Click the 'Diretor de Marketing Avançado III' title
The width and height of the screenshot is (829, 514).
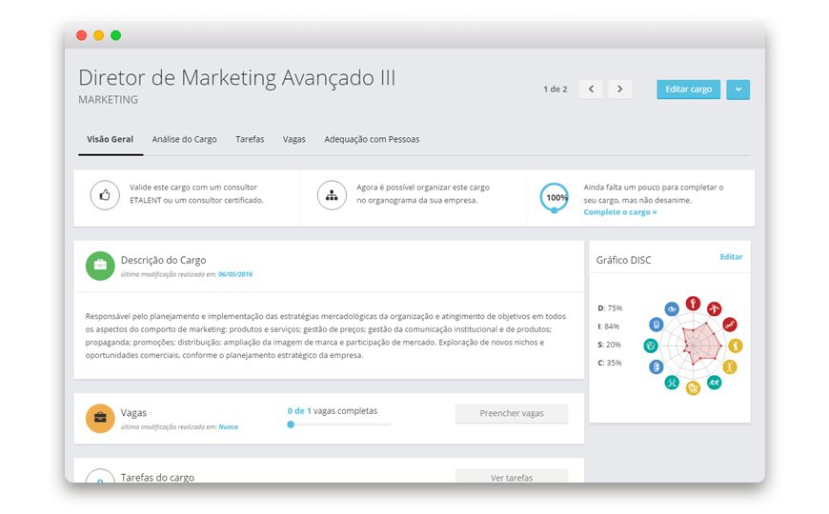pos(237,78)
